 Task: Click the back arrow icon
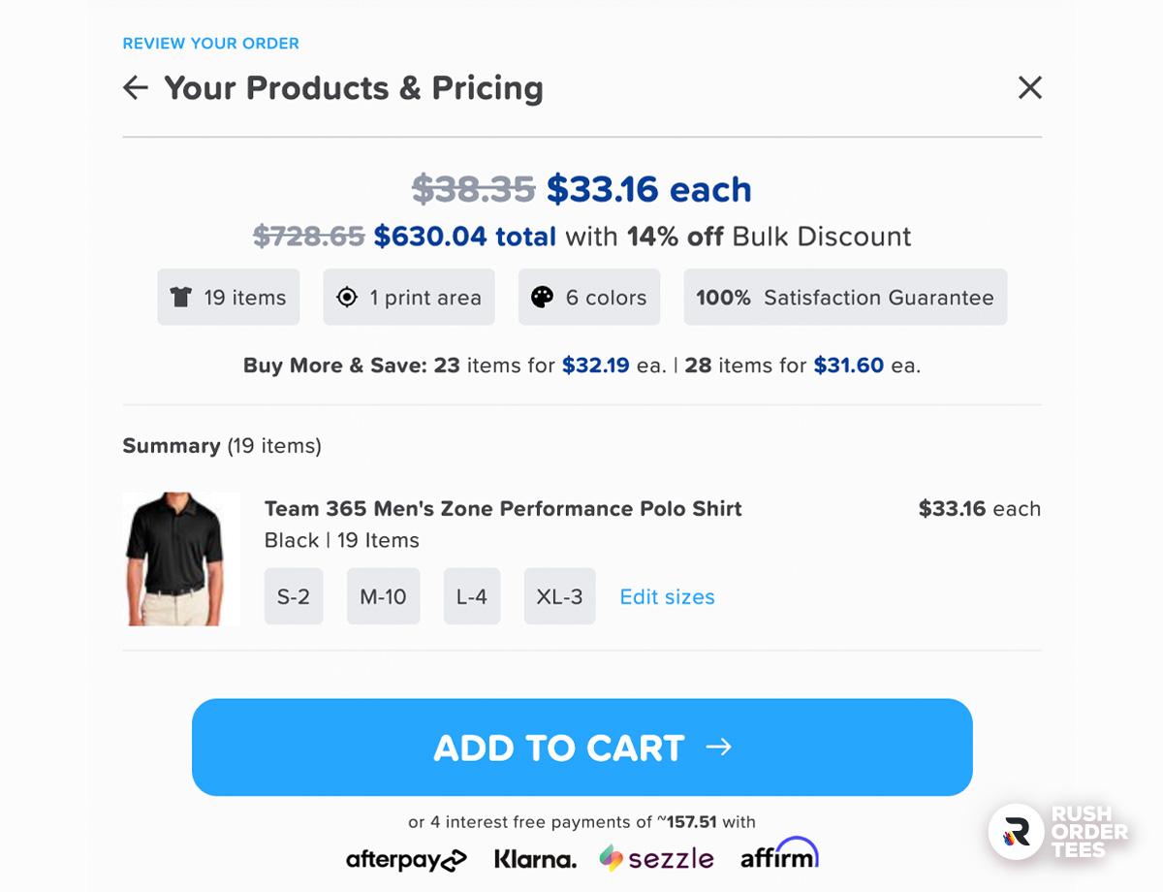[x=136, y=88]
